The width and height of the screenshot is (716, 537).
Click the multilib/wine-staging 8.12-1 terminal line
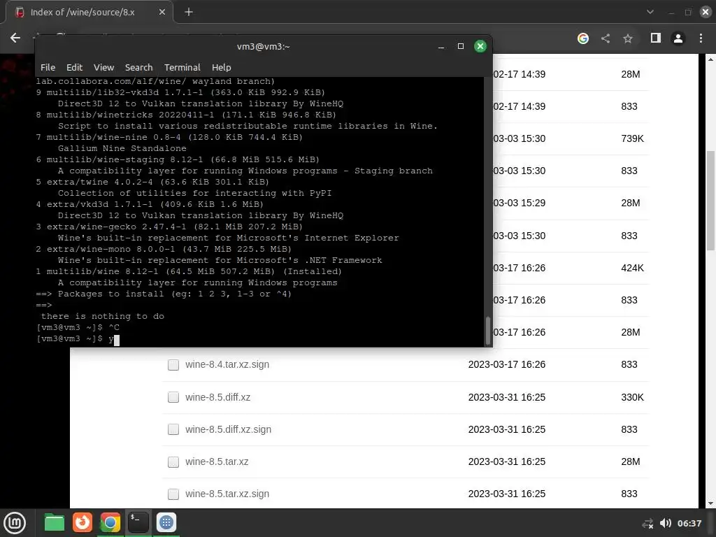click(x=178, y=160)
